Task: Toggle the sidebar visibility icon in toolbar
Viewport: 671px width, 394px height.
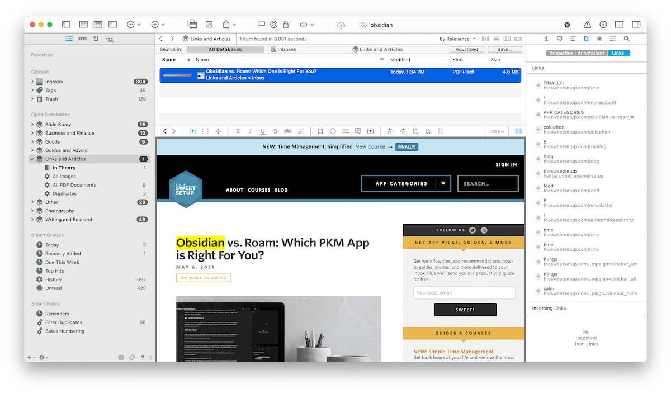Action: point(66,25)
